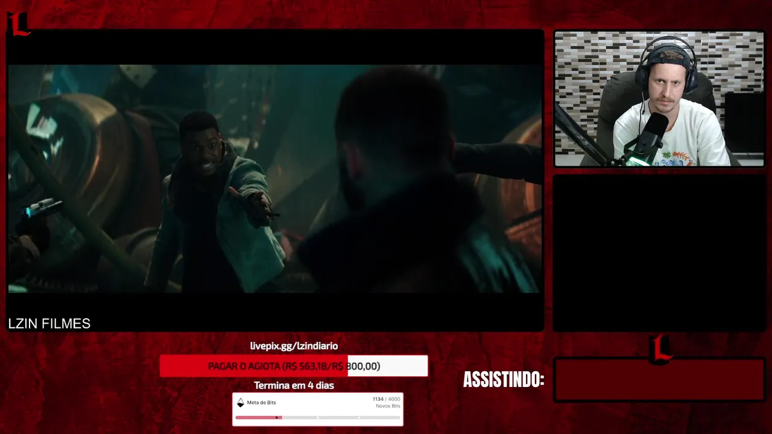Click the Meta de Bits progress bar

[x=318, y=417]
